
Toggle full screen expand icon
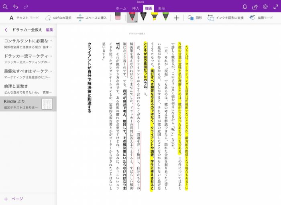[276, 7]
